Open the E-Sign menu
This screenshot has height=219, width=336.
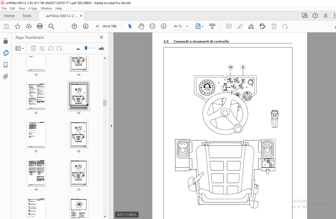point(33,8)
